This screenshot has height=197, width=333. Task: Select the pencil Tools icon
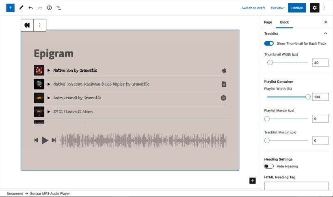pos(21,8)
